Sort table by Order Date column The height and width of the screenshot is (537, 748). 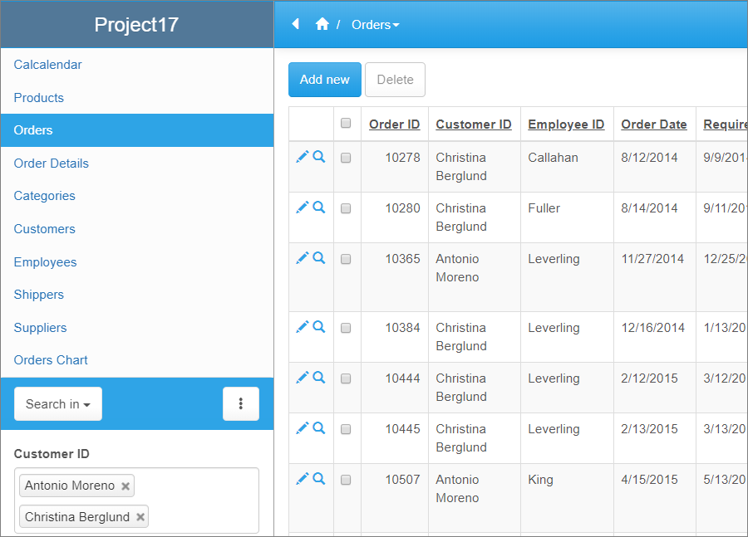click(x=654, y=124)
